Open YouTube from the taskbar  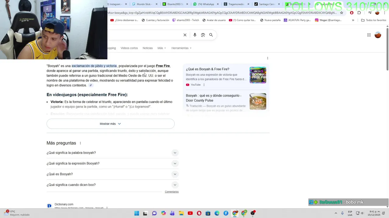coord(190,213)
